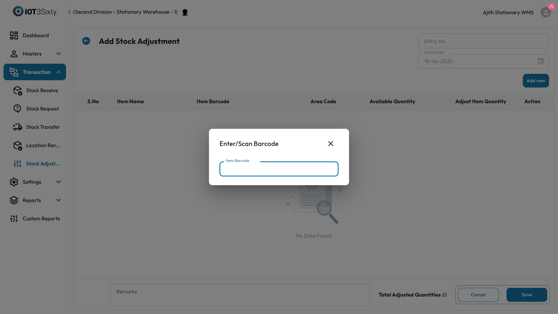
Task: Expand the Settings menu chevron
Action: [58, 182]
